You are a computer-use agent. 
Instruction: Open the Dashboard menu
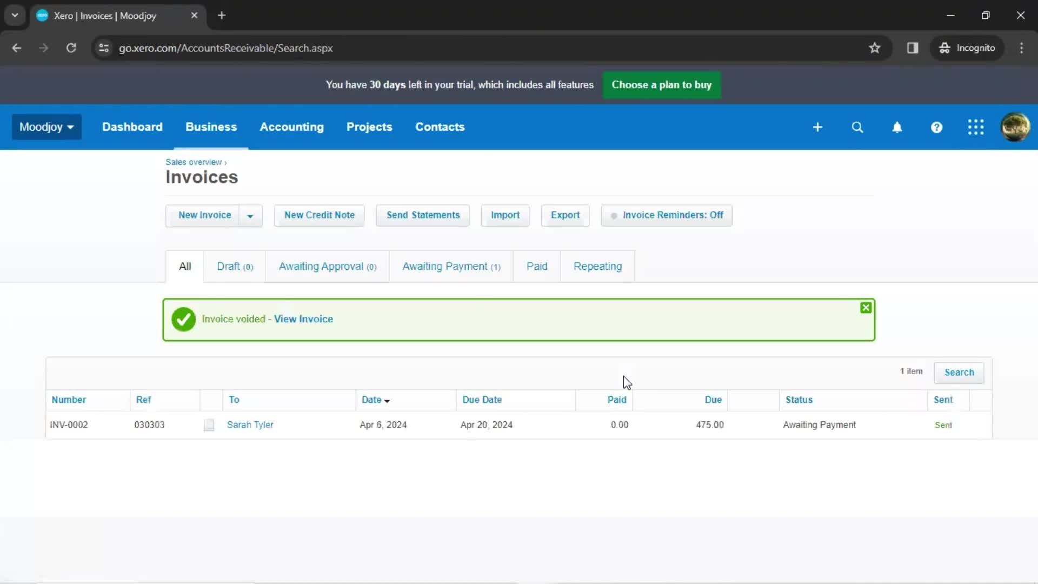click(132, 127)
